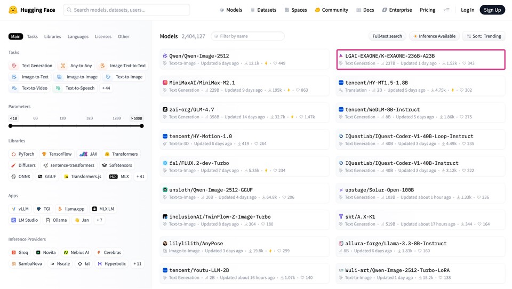Screen dimensions: 512x289
Task: Click the Sign Up button
Action: click(492, 10)
